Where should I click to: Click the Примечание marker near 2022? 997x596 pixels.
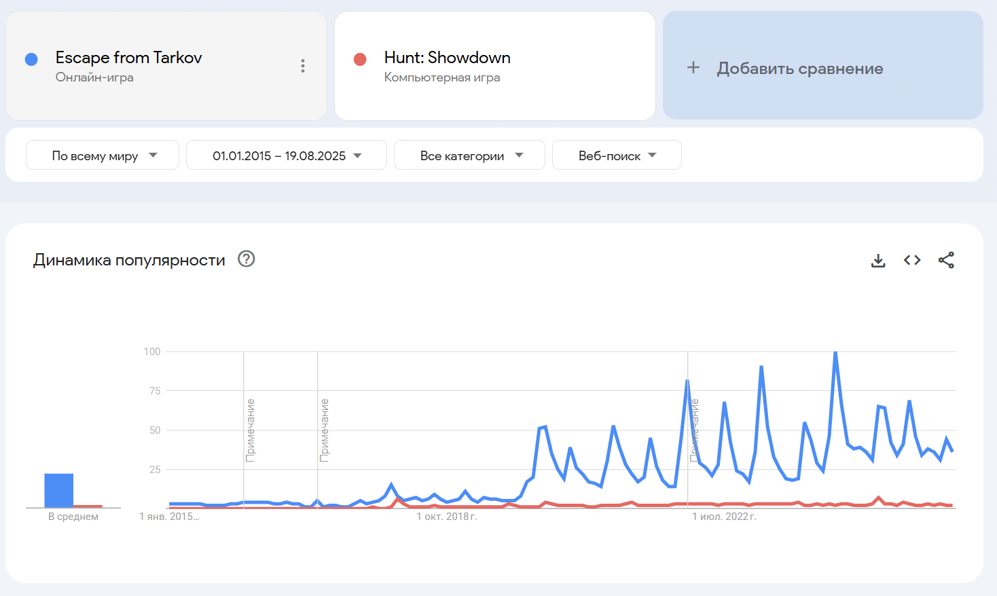click(x=694, y=430)
